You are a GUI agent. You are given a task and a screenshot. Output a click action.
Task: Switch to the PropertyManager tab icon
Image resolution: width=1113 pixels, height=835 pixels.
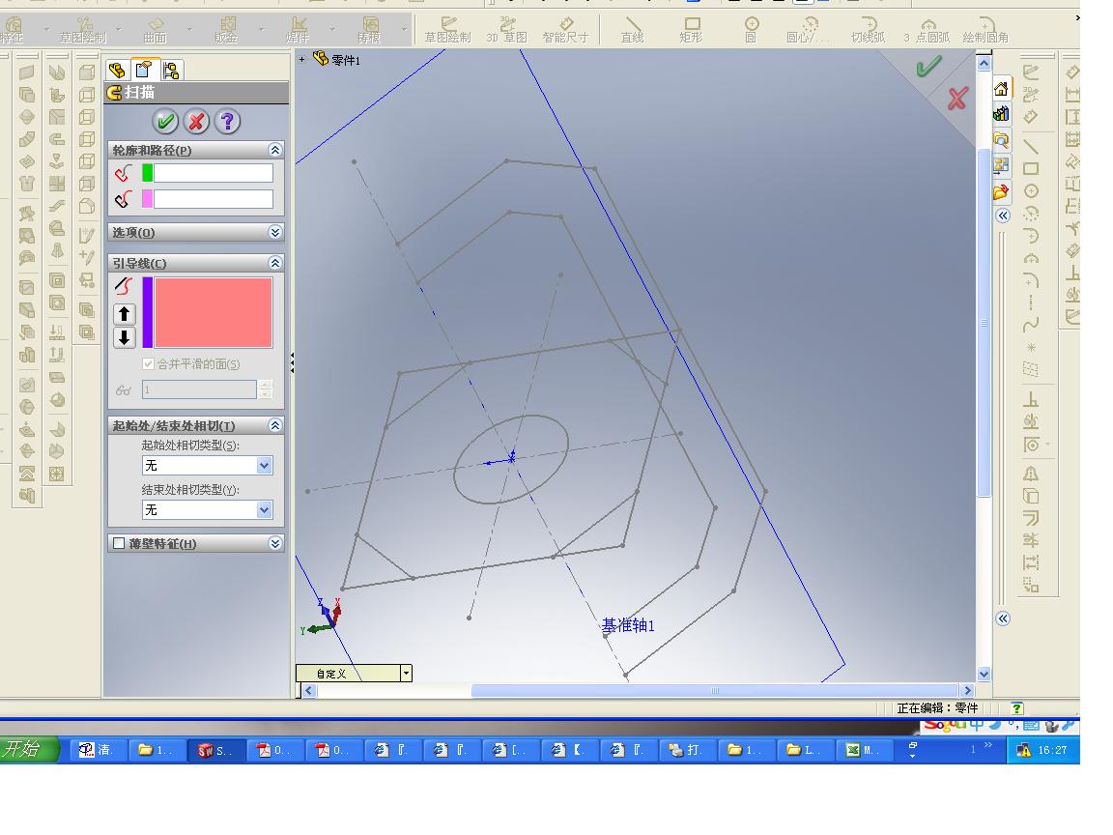click(x=144, y=69)
